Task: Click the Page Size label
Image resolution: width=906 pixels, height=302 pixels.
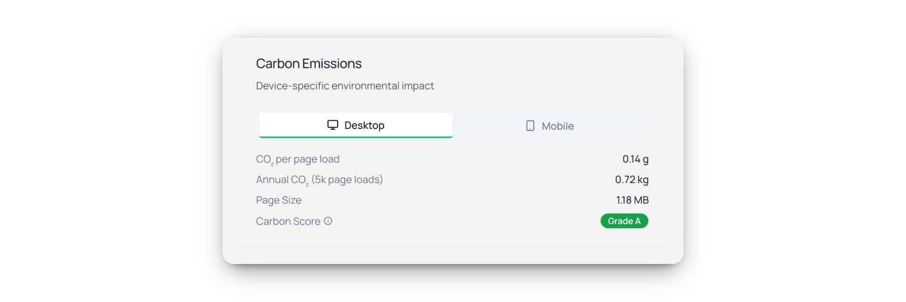Action: 278,200
